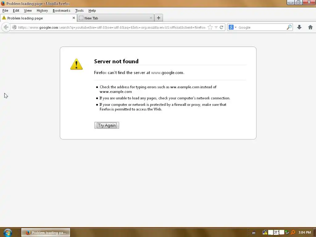Open a new tab with plus button
The height and width of the screenshot is (237, 316).
(159, 18)
